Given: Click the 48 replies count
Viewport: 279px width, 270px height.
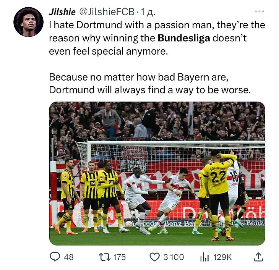Looking at the screenshot, I should 68,257.
